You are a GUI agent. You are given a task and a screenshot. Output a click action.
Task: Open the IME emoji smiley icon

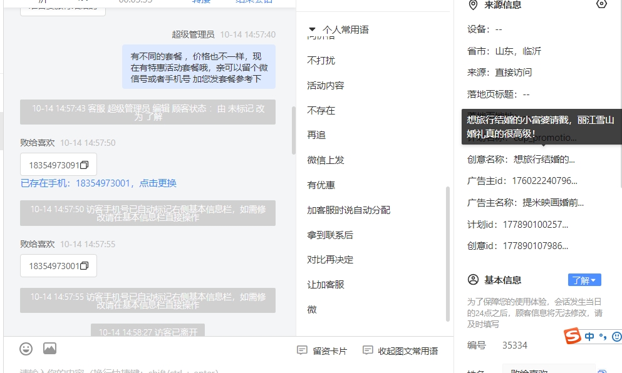coord(617,337)
